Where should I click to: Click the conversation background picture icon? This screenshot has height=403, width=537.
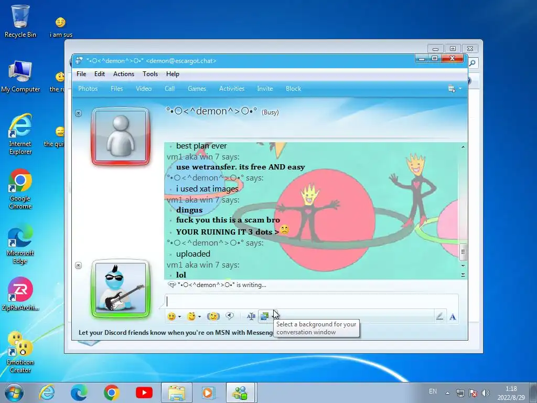[x=264, y=316]
